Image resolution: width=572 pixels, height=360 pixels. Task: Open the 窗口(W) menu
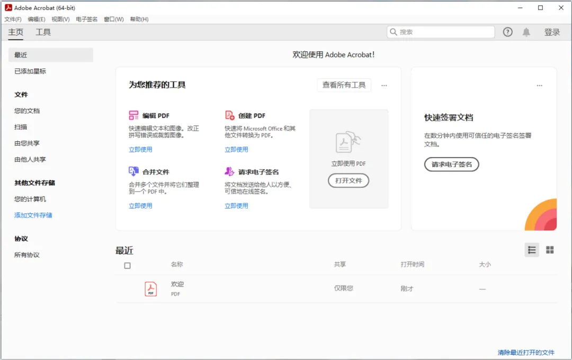114,20
